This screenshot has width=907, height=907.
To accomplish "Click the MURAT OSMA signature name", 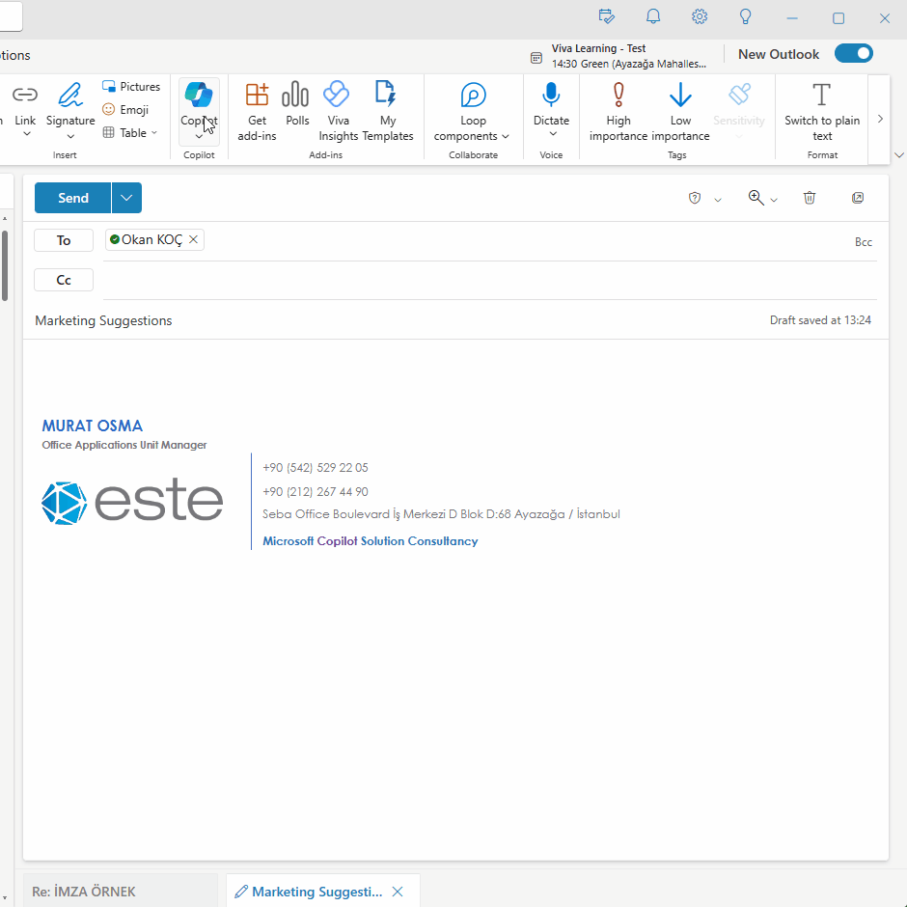I will (92, 426).
